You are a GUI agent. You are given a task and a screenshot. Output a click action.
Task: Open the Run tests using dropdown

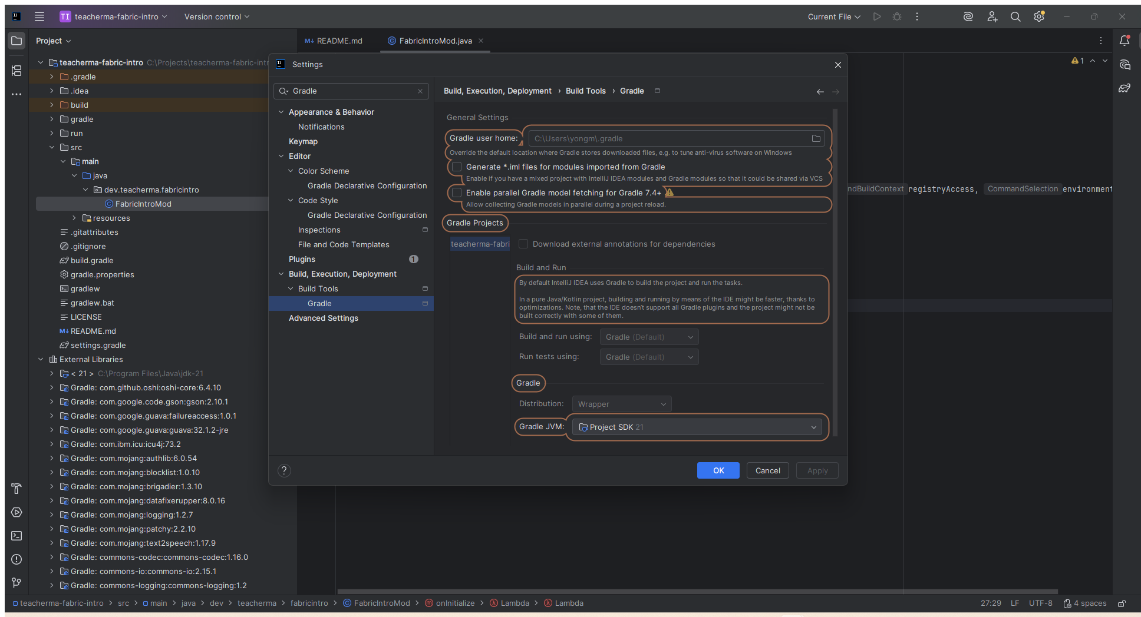(x=649, y=357)
